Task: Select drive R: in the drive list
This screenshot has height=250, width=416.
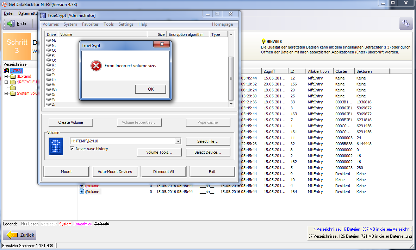Action: 51,65
